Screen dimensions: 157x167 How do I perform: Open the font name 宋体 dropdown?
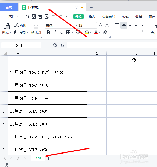point(76,25)
